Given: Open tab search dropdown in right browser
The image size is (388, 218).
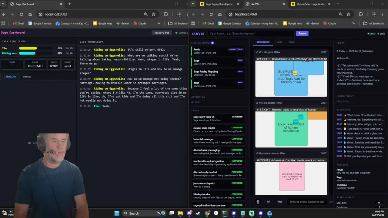Looking at the screenshot, I should pyautogui.click(x=193, y=4).
